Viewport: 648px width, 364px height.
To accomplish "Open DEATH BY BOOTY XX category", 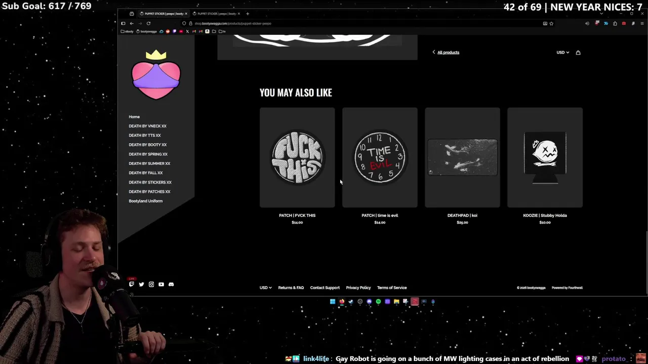I will [147, 145].
